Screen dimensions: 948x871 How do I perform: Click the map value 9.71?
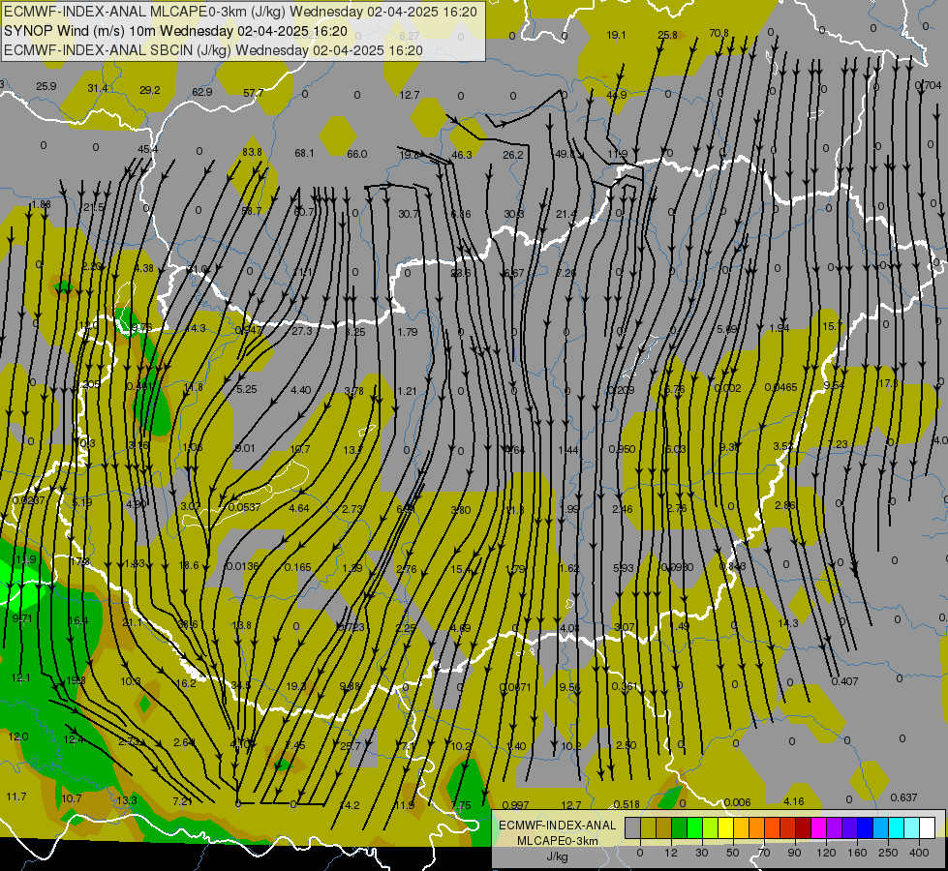coord(21,617)
